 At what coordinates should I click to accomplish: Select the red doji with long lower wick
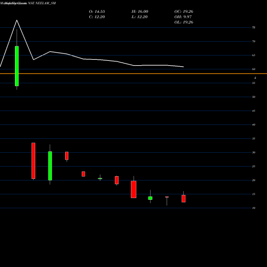[167, 197]
